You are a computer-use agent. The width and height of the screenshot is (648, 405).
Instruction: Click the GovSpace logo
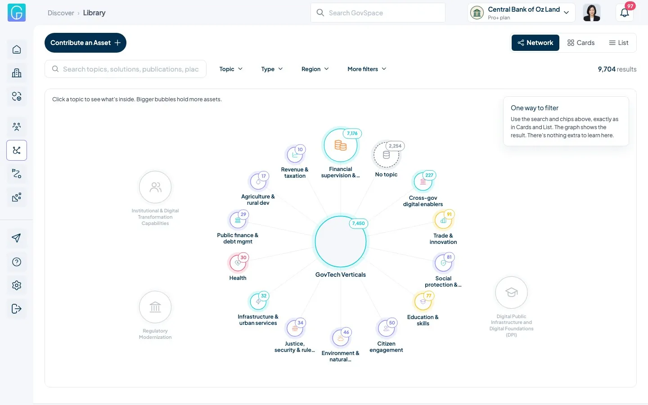tap(17, 13)
